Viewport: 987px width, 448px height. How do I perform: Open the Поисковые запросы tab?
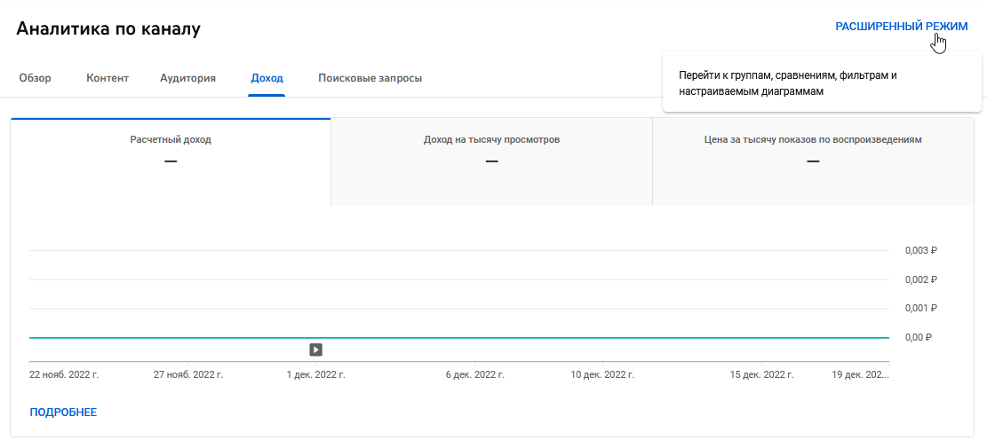coord(370,79)
